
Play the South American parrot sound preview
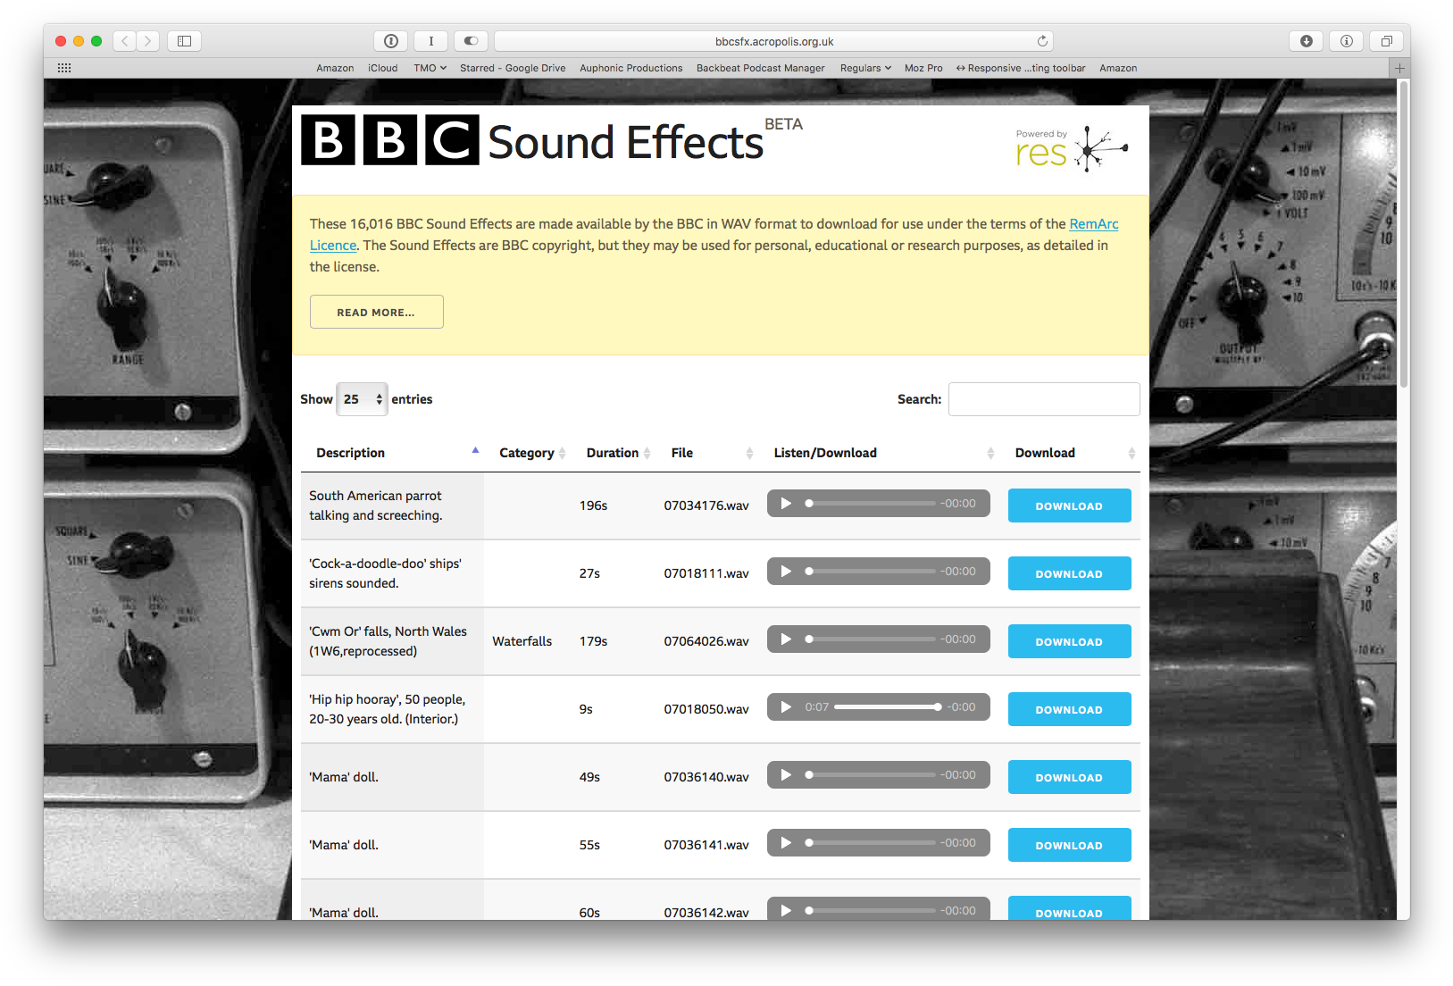(786, 503)
